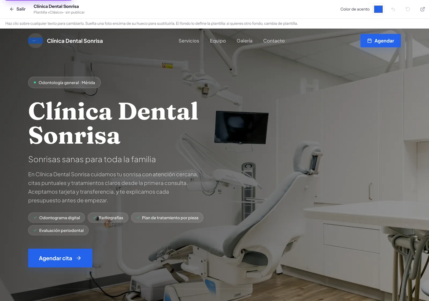Screen dimensions: 429x301
Task: Edit the hero description paragraph
Action: pyautogui.click(x=113, y=187)
